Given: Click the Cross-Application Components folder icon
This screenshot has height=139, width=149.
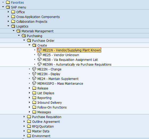Looking at the screenshot, I should click(13, 17).
